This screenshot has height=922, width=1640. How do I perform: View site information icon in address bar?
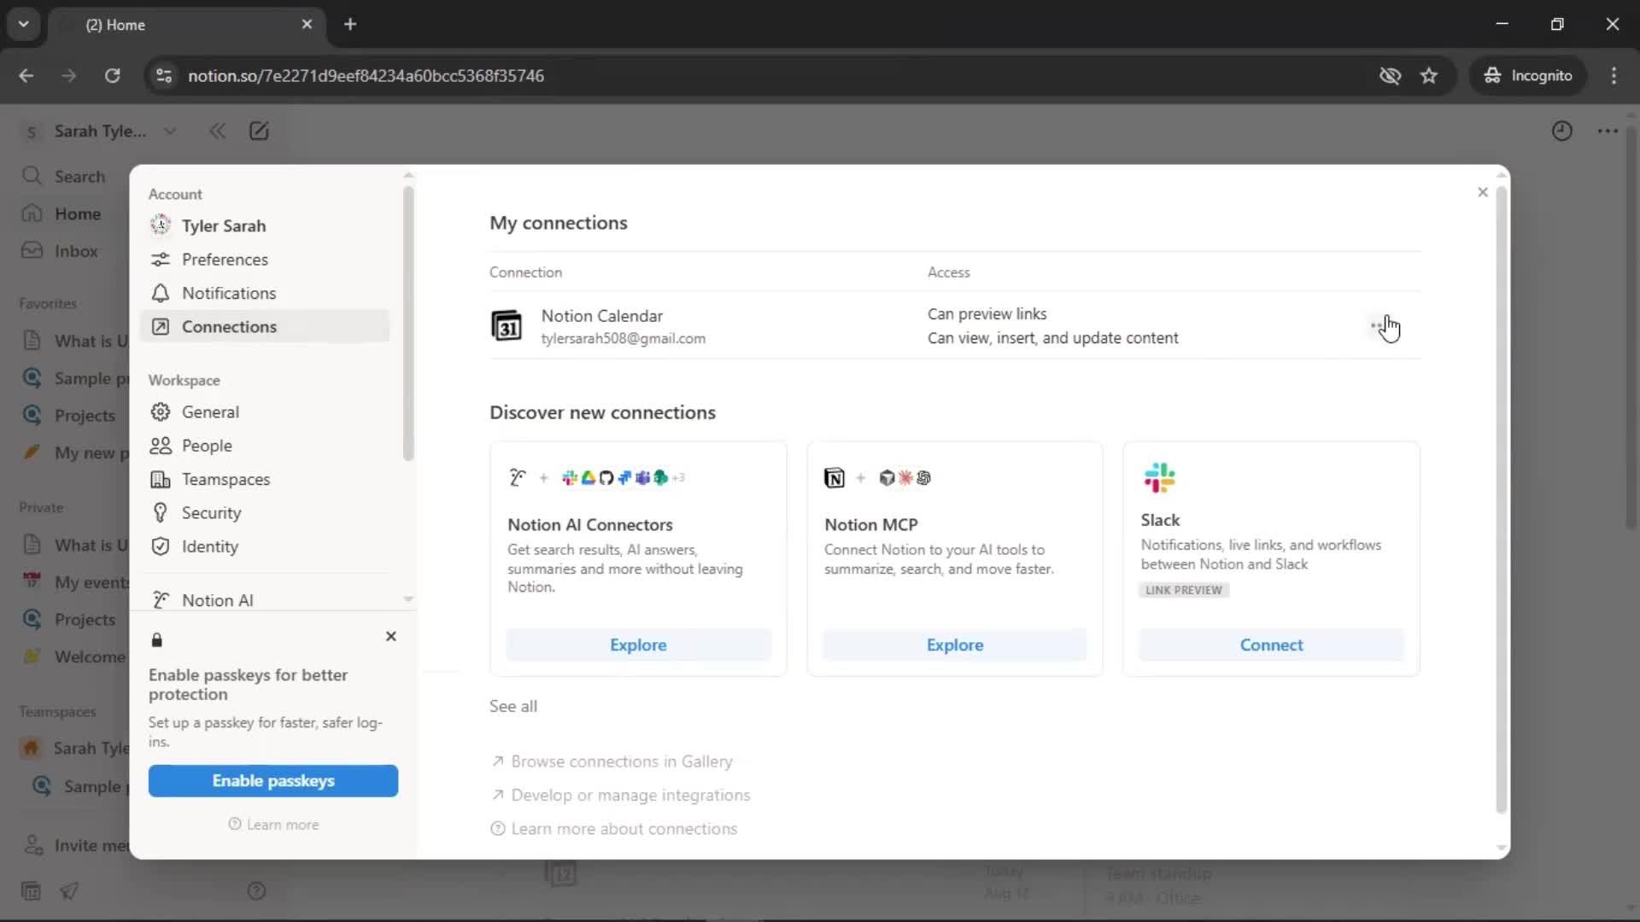point(164,76)
